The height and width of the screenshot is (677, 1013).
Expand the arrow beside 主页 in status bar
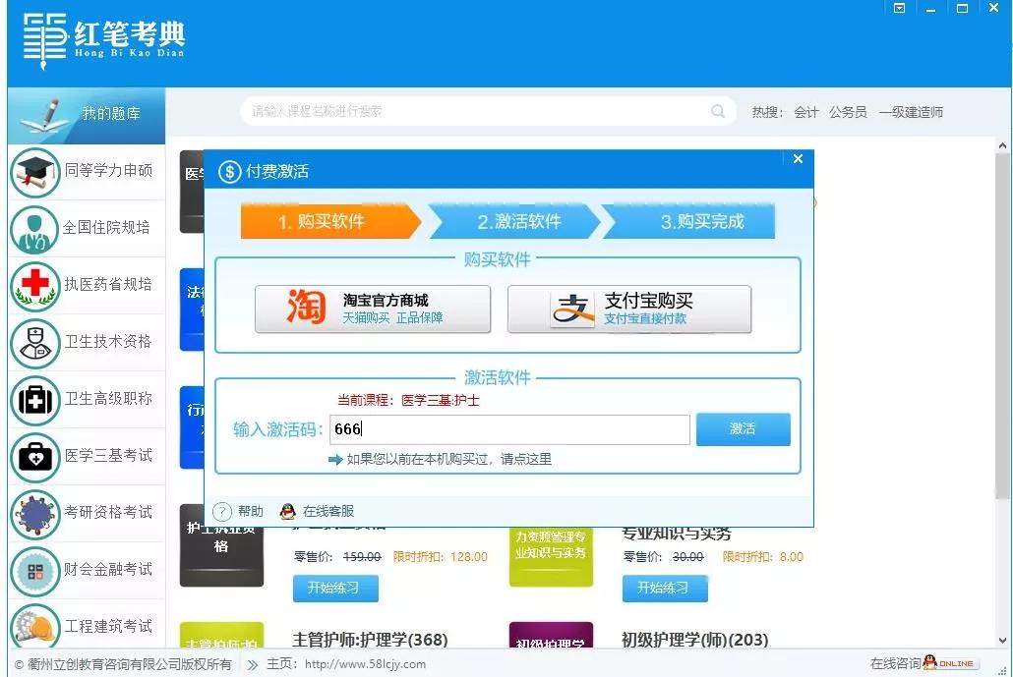click(x=255, y=663)
